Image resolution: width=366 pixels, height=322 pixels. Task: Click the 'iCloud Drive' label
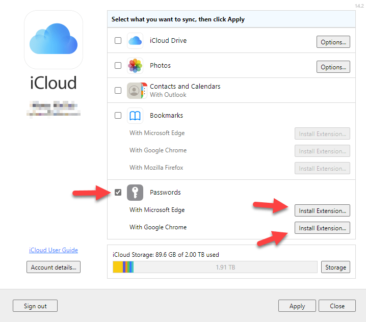pos(168,41)
